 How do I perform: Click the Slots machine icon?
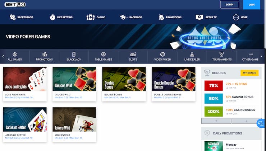point(133,54)
